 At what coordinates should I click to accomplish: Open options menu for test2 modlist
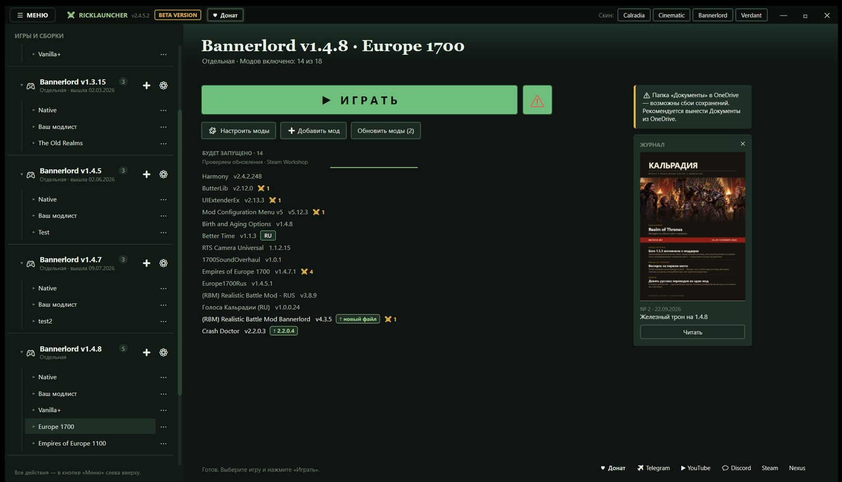click(164, 321)
